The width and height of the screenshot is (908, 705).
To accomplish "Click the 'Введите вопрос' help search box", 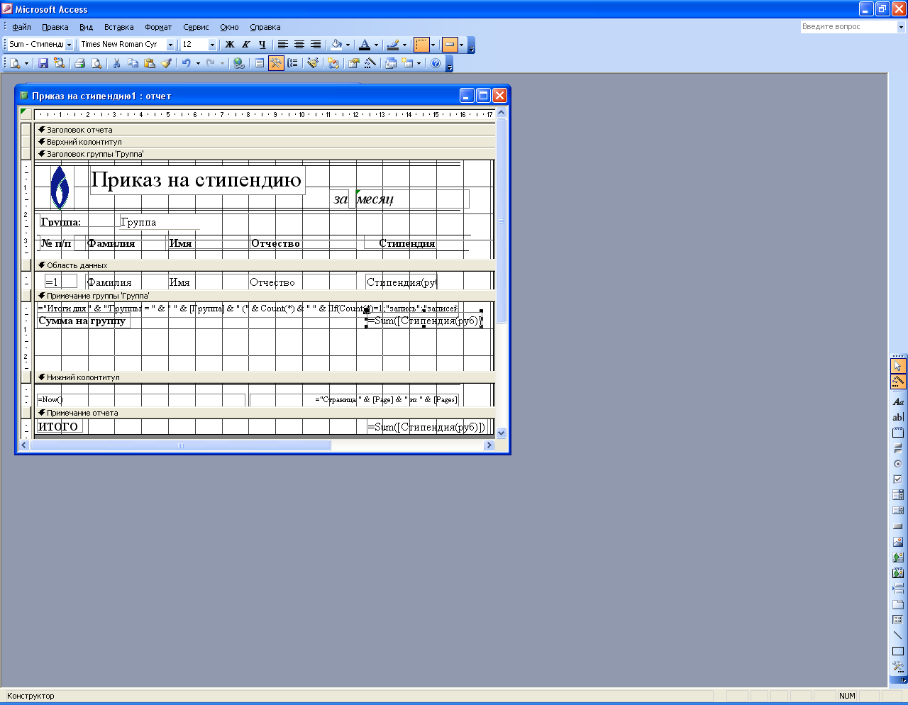I will [848, 27].
